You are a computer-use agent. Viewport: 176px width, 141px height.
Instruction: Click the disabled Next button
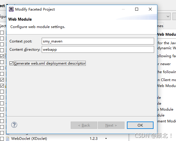[111, 125]
